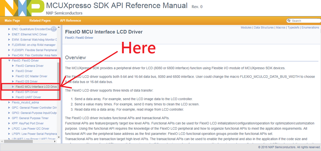
Task: Open GPIO: General-Purpose Input/Output entry
Action: click(x=34, y=113)
